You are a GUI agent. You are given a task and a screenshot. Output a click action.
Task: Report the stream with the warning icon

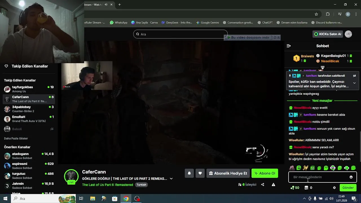point(273,185)
